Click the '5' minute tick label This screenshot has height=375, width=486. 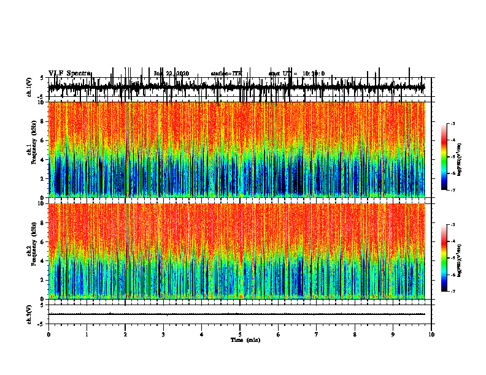pyautogui.click(x=240, y=335)
